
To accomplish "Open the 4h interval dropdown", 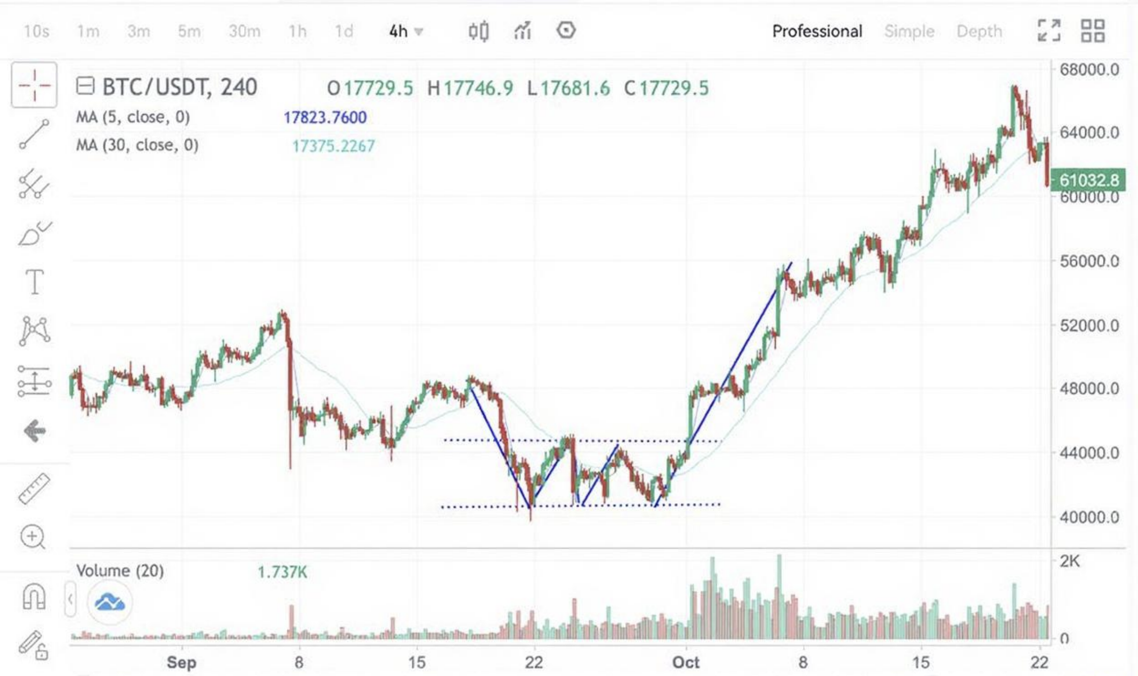I will coord(405,31).
